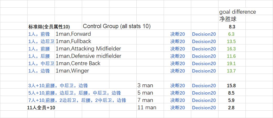Select the "1man,Attacking Midfielder" cell
This screenshot has height=118, width=273.
click(x=88, y=49)
